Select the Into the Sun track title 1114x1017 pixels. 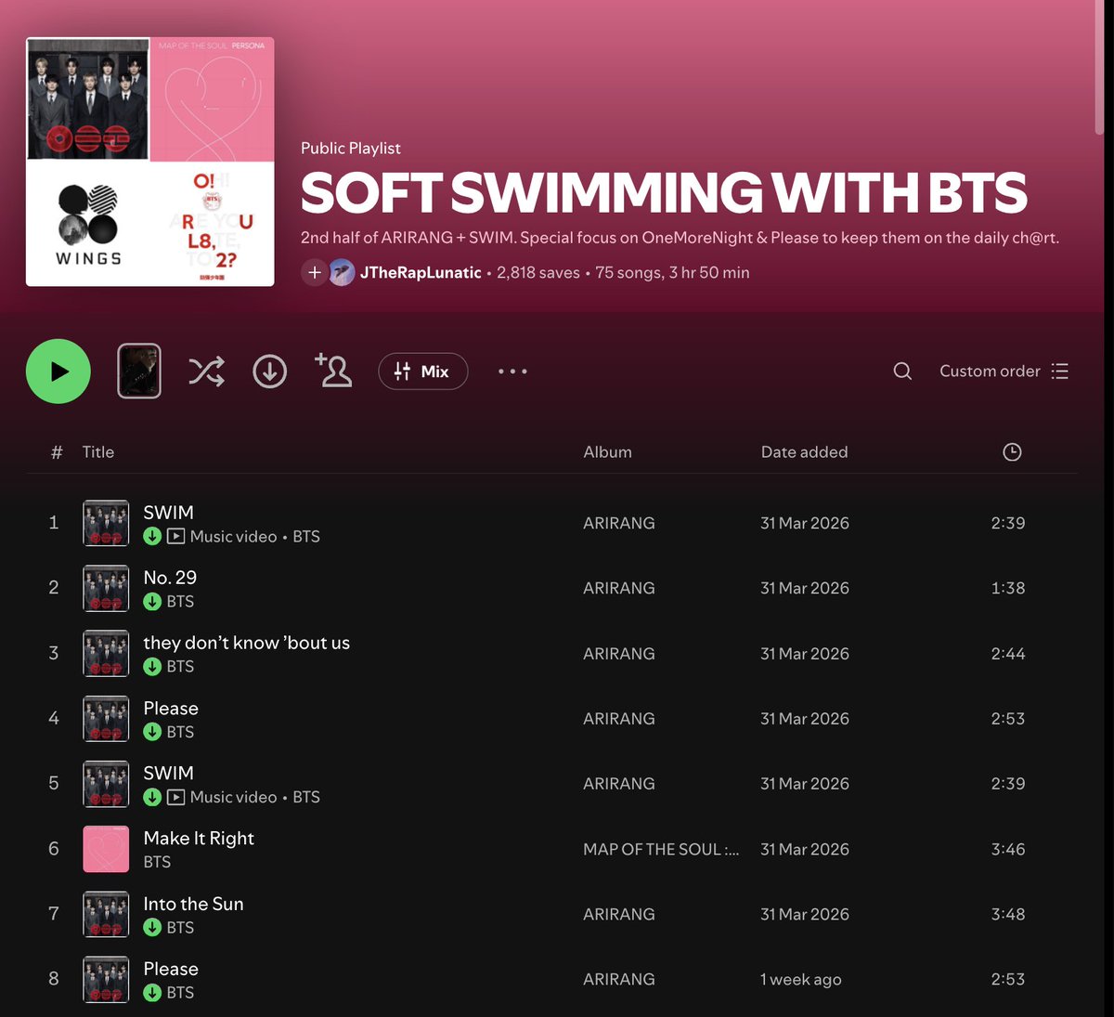(x=193, y=904)
